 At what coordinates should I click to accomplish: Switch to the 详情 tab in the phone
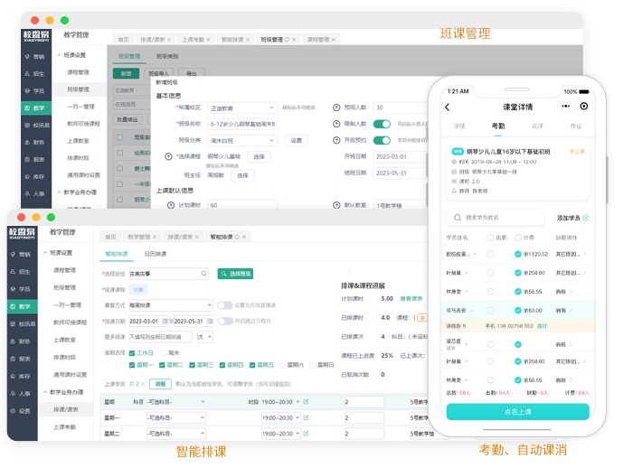[x=459, y=126]
